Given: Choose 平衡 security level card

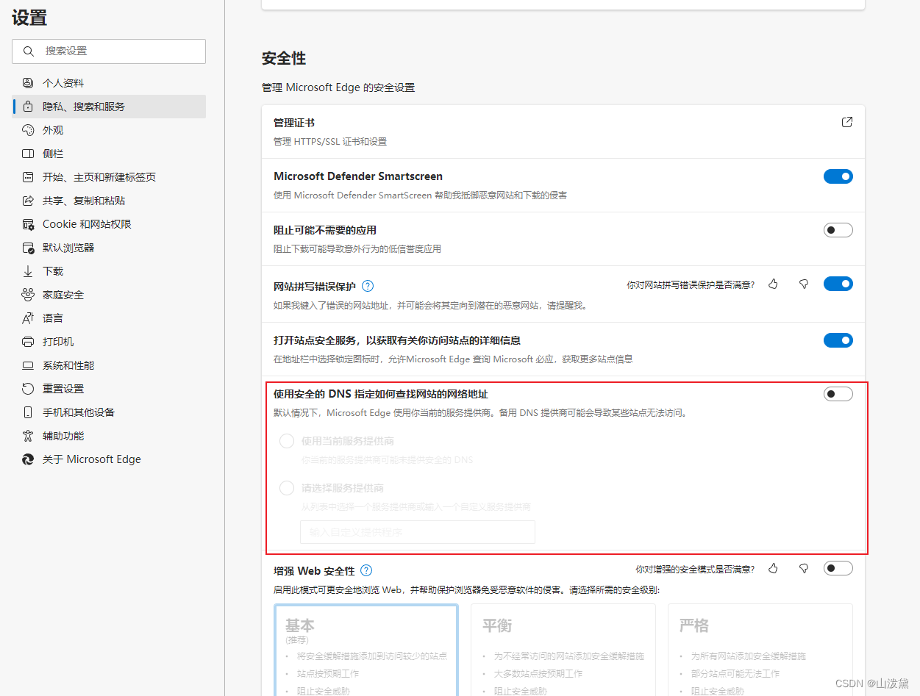Looking at the screenshot, I should (x=563, y=650).
